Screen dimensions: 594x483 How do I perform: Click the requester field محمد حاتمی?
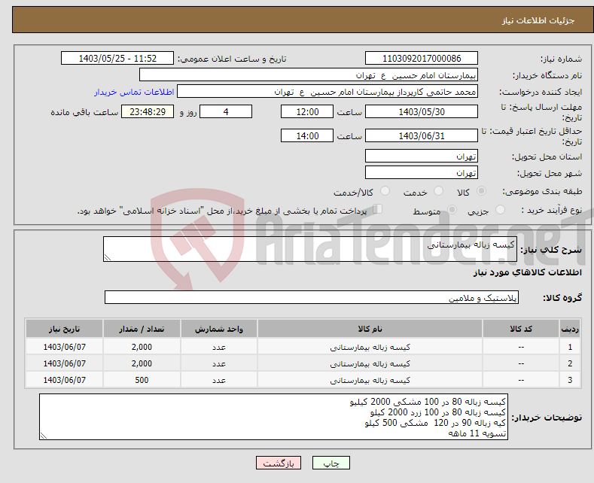pos(327,92)
